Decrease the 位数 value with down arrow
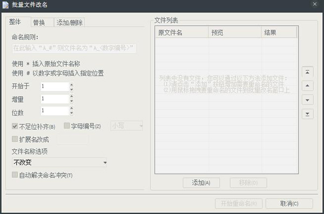 (72, 113)
